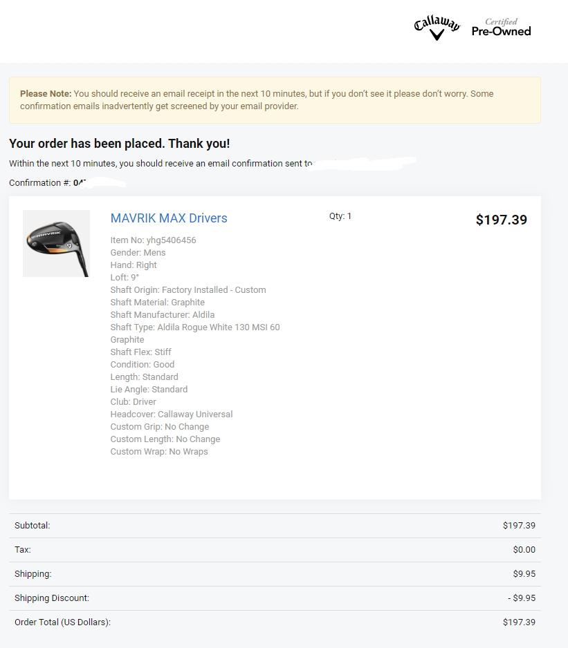Click the Callaway chevron logo
The image size is (568, 648).
[437, 28]
